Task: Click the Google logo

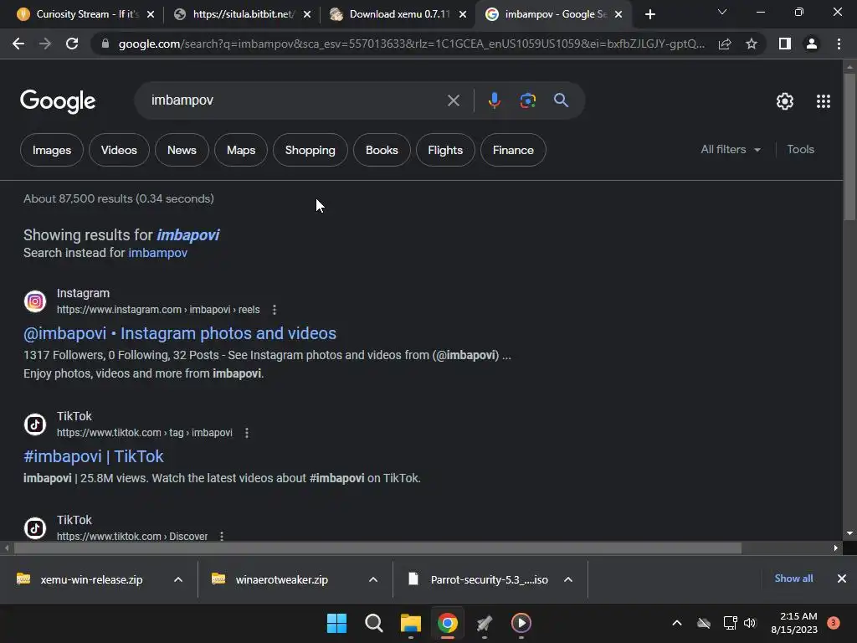Action: [58, 101]
